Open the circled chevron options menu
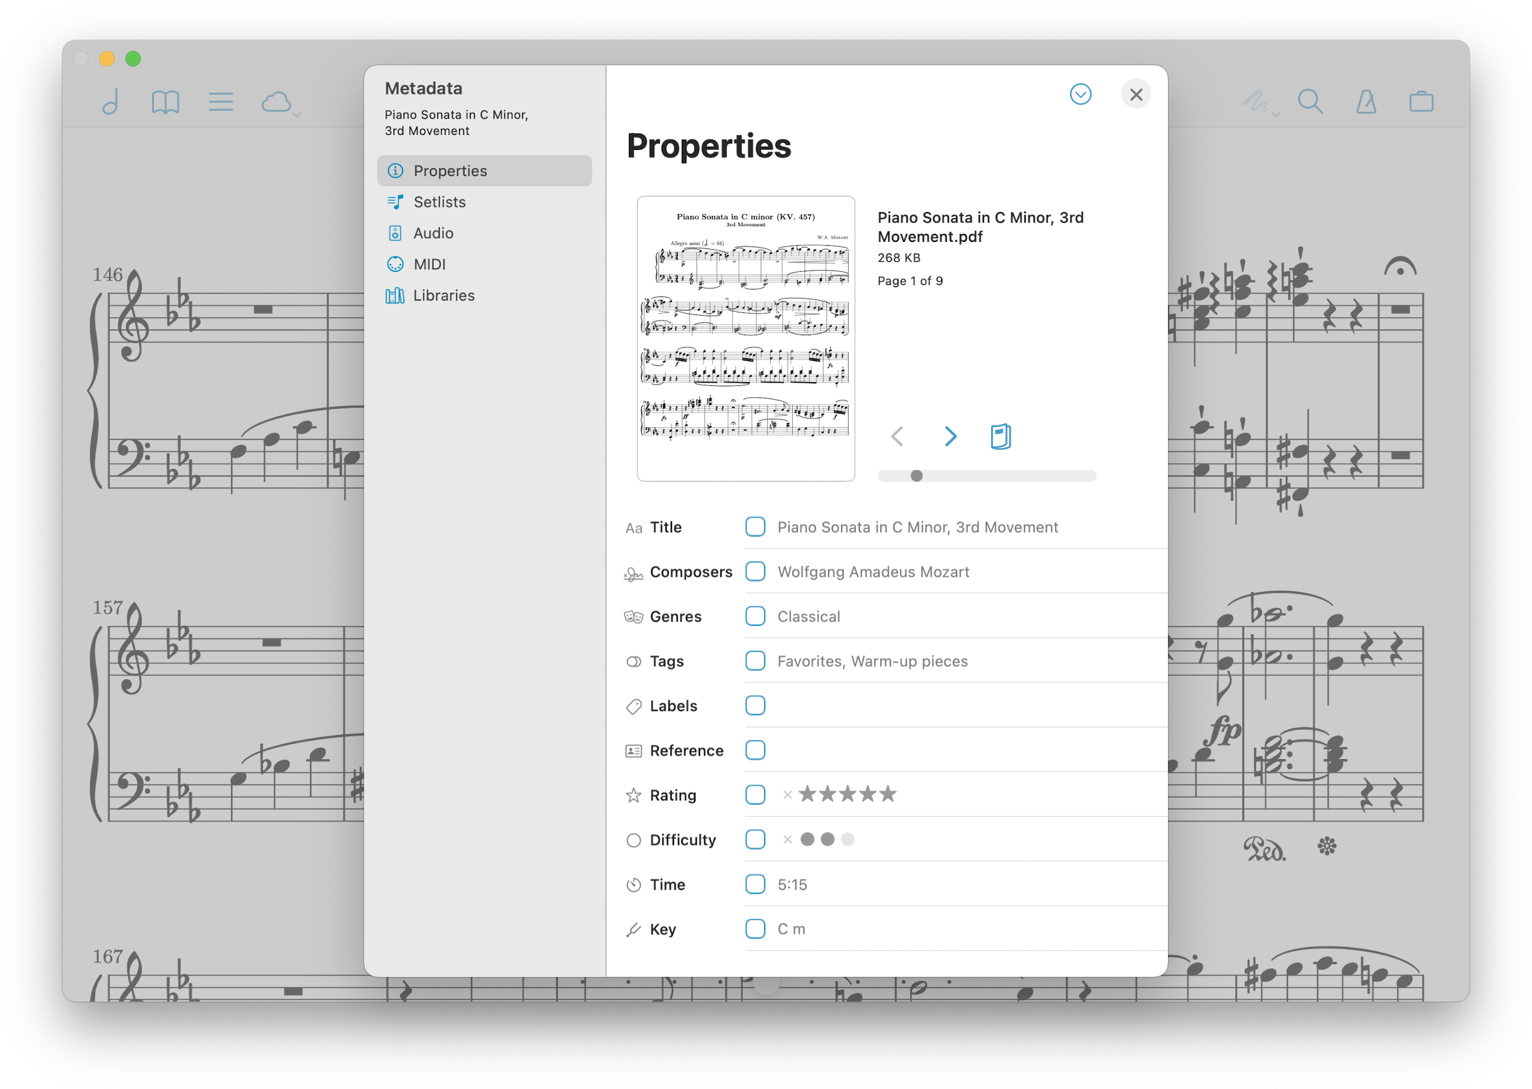The image size is (1532, 1089). [x=1080, y=94]
